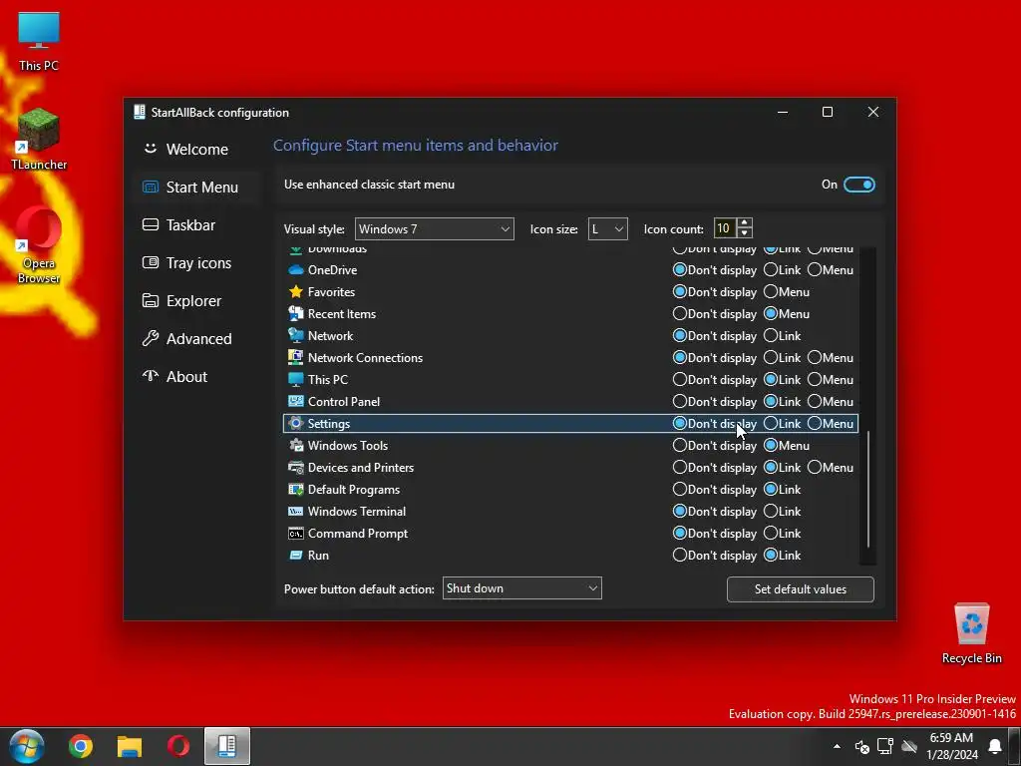Go to the Welcome section
Image resolution: width=1021 pixels, height=766 pixels.
[198, 150]
